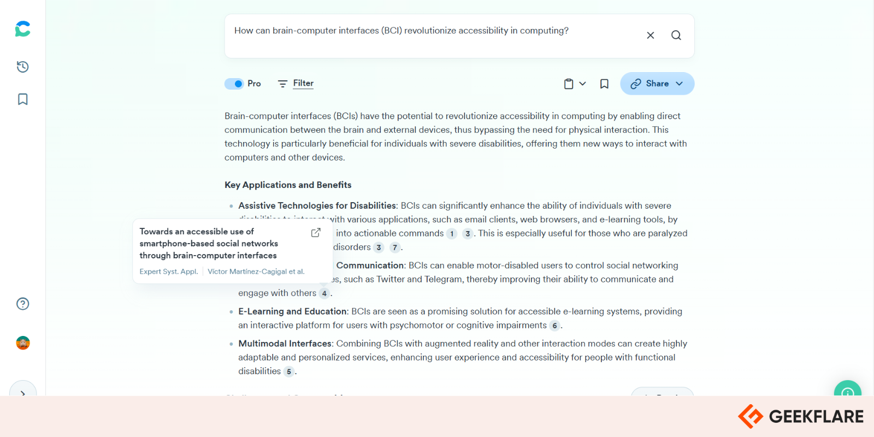Start the search with the magnifier icon
The width and height of the screenshot is (874, 437).
pyautogui.click(x=676, y=35)
